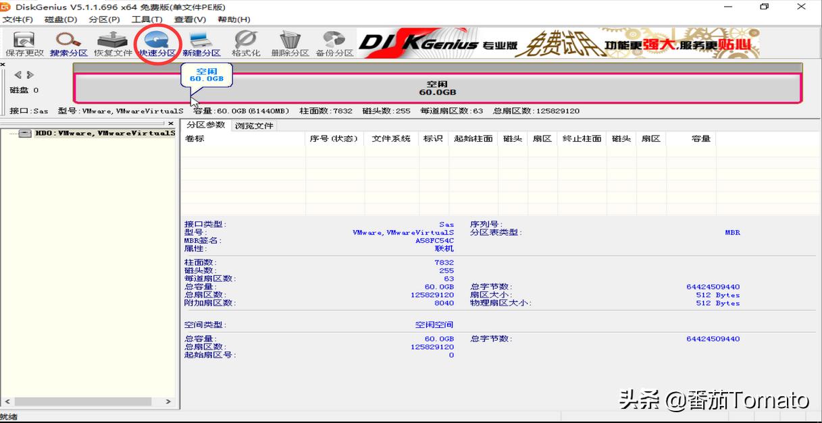
Task: Click the 接口类型: label
Action: tap(206, 224)
